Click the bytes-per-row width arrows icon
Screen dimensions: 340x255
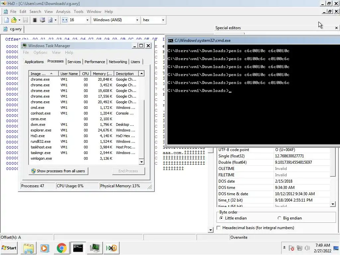[65, 20]
